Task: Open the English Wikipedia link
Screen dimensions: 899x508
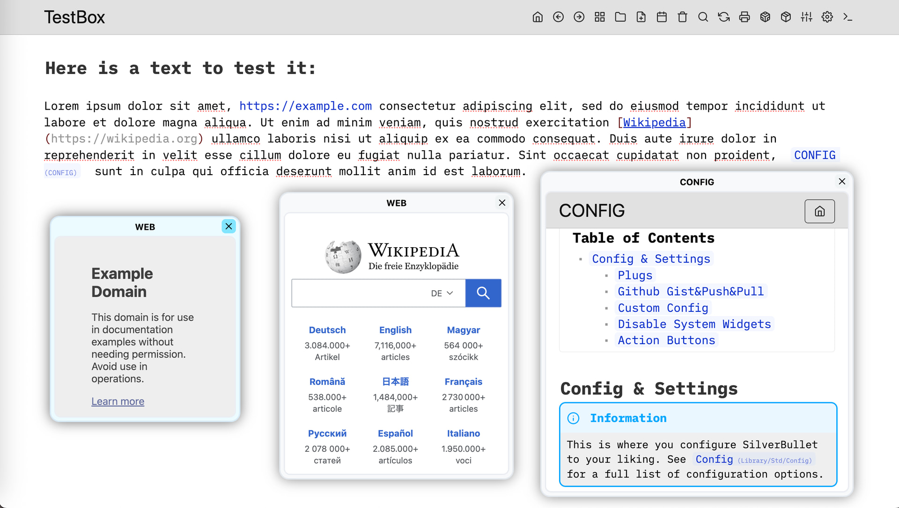Action: 395,330
